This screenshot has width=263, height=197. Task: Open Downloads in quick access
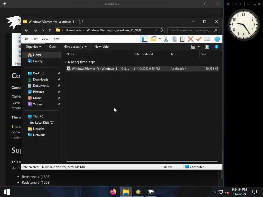click(x=41, y=80)
